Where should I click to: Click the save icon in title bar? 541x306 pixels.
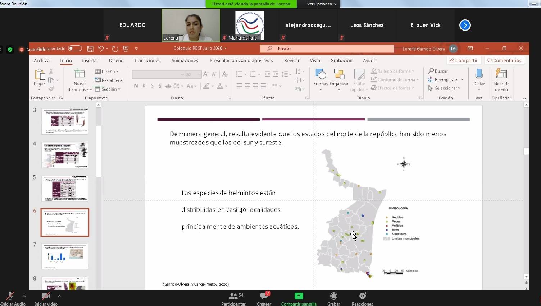(90, 48)
